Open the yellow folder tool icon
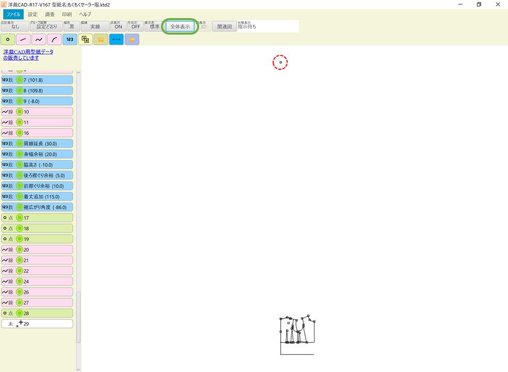 click(101, 39)
